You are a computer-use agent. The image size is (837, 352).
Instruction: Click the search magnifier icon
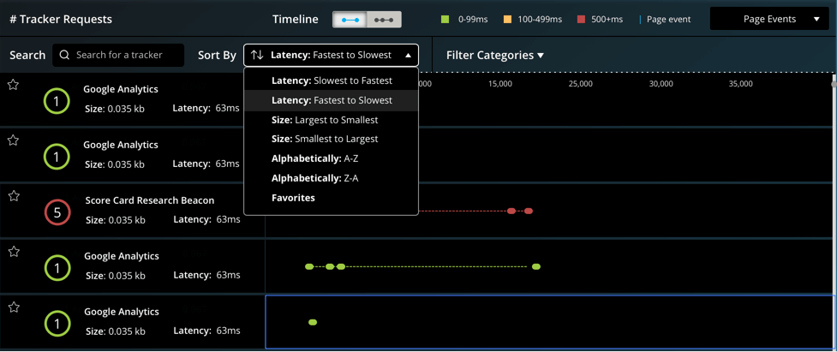pos(64,56)
